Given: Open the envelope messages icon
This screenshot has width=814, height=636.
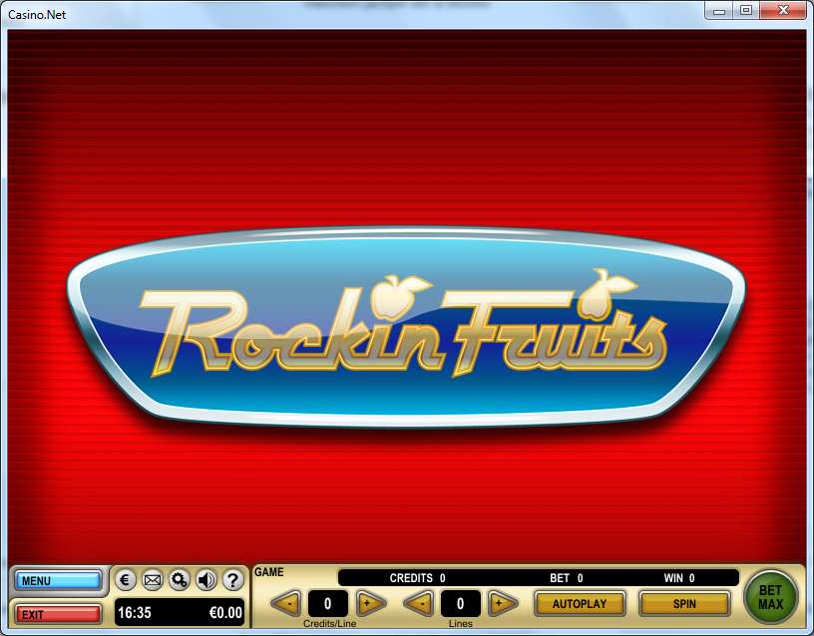Looking at the screenshot, I should pos(152,579).
